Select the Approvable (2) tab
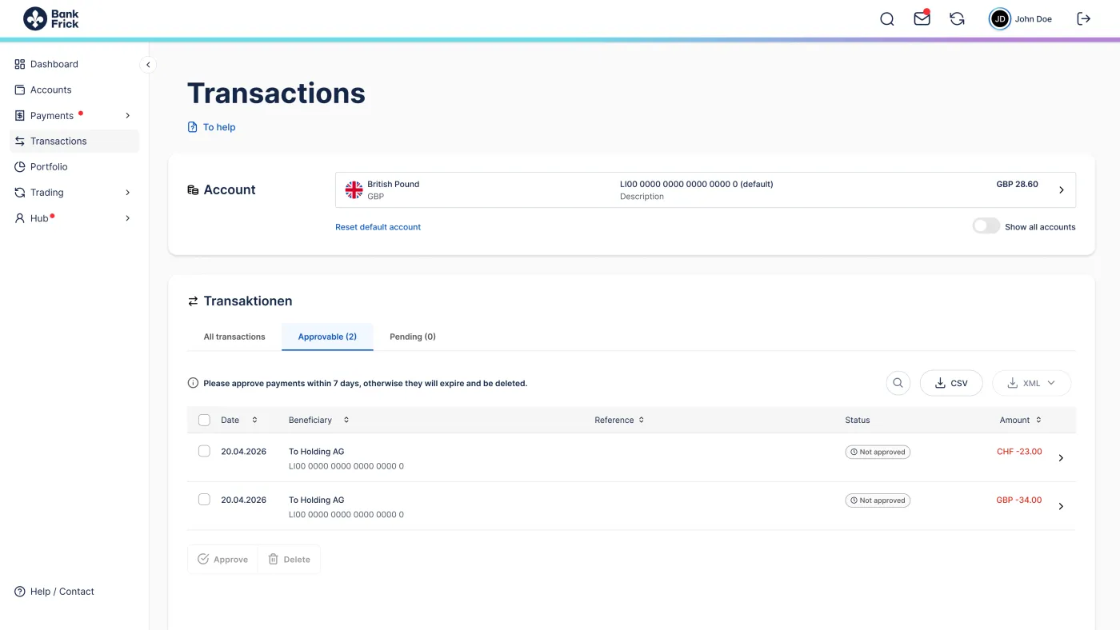This screenshot has width=1120, height=630. point(327,337)
